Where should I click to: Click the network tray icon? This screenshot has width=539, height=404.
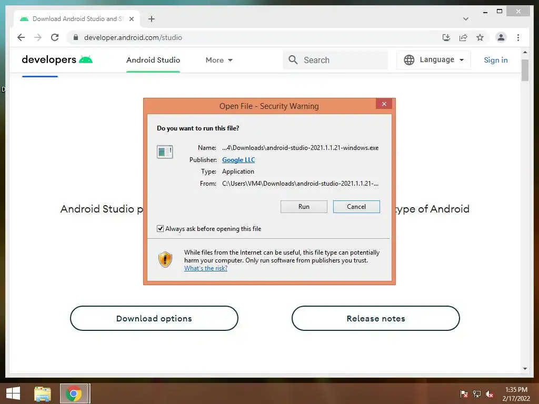[477, 394]
